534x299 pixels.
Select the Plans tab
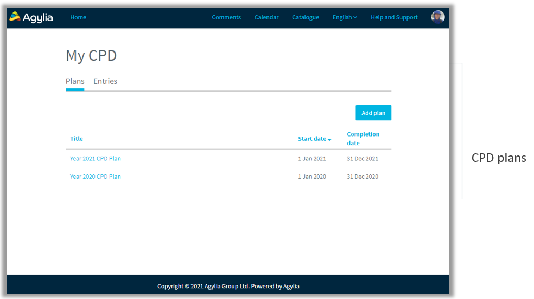(x=75, y=81)
